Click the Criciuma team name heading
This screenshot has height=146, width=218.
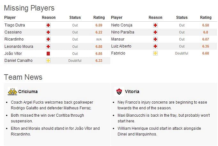[x=28, y=91]
